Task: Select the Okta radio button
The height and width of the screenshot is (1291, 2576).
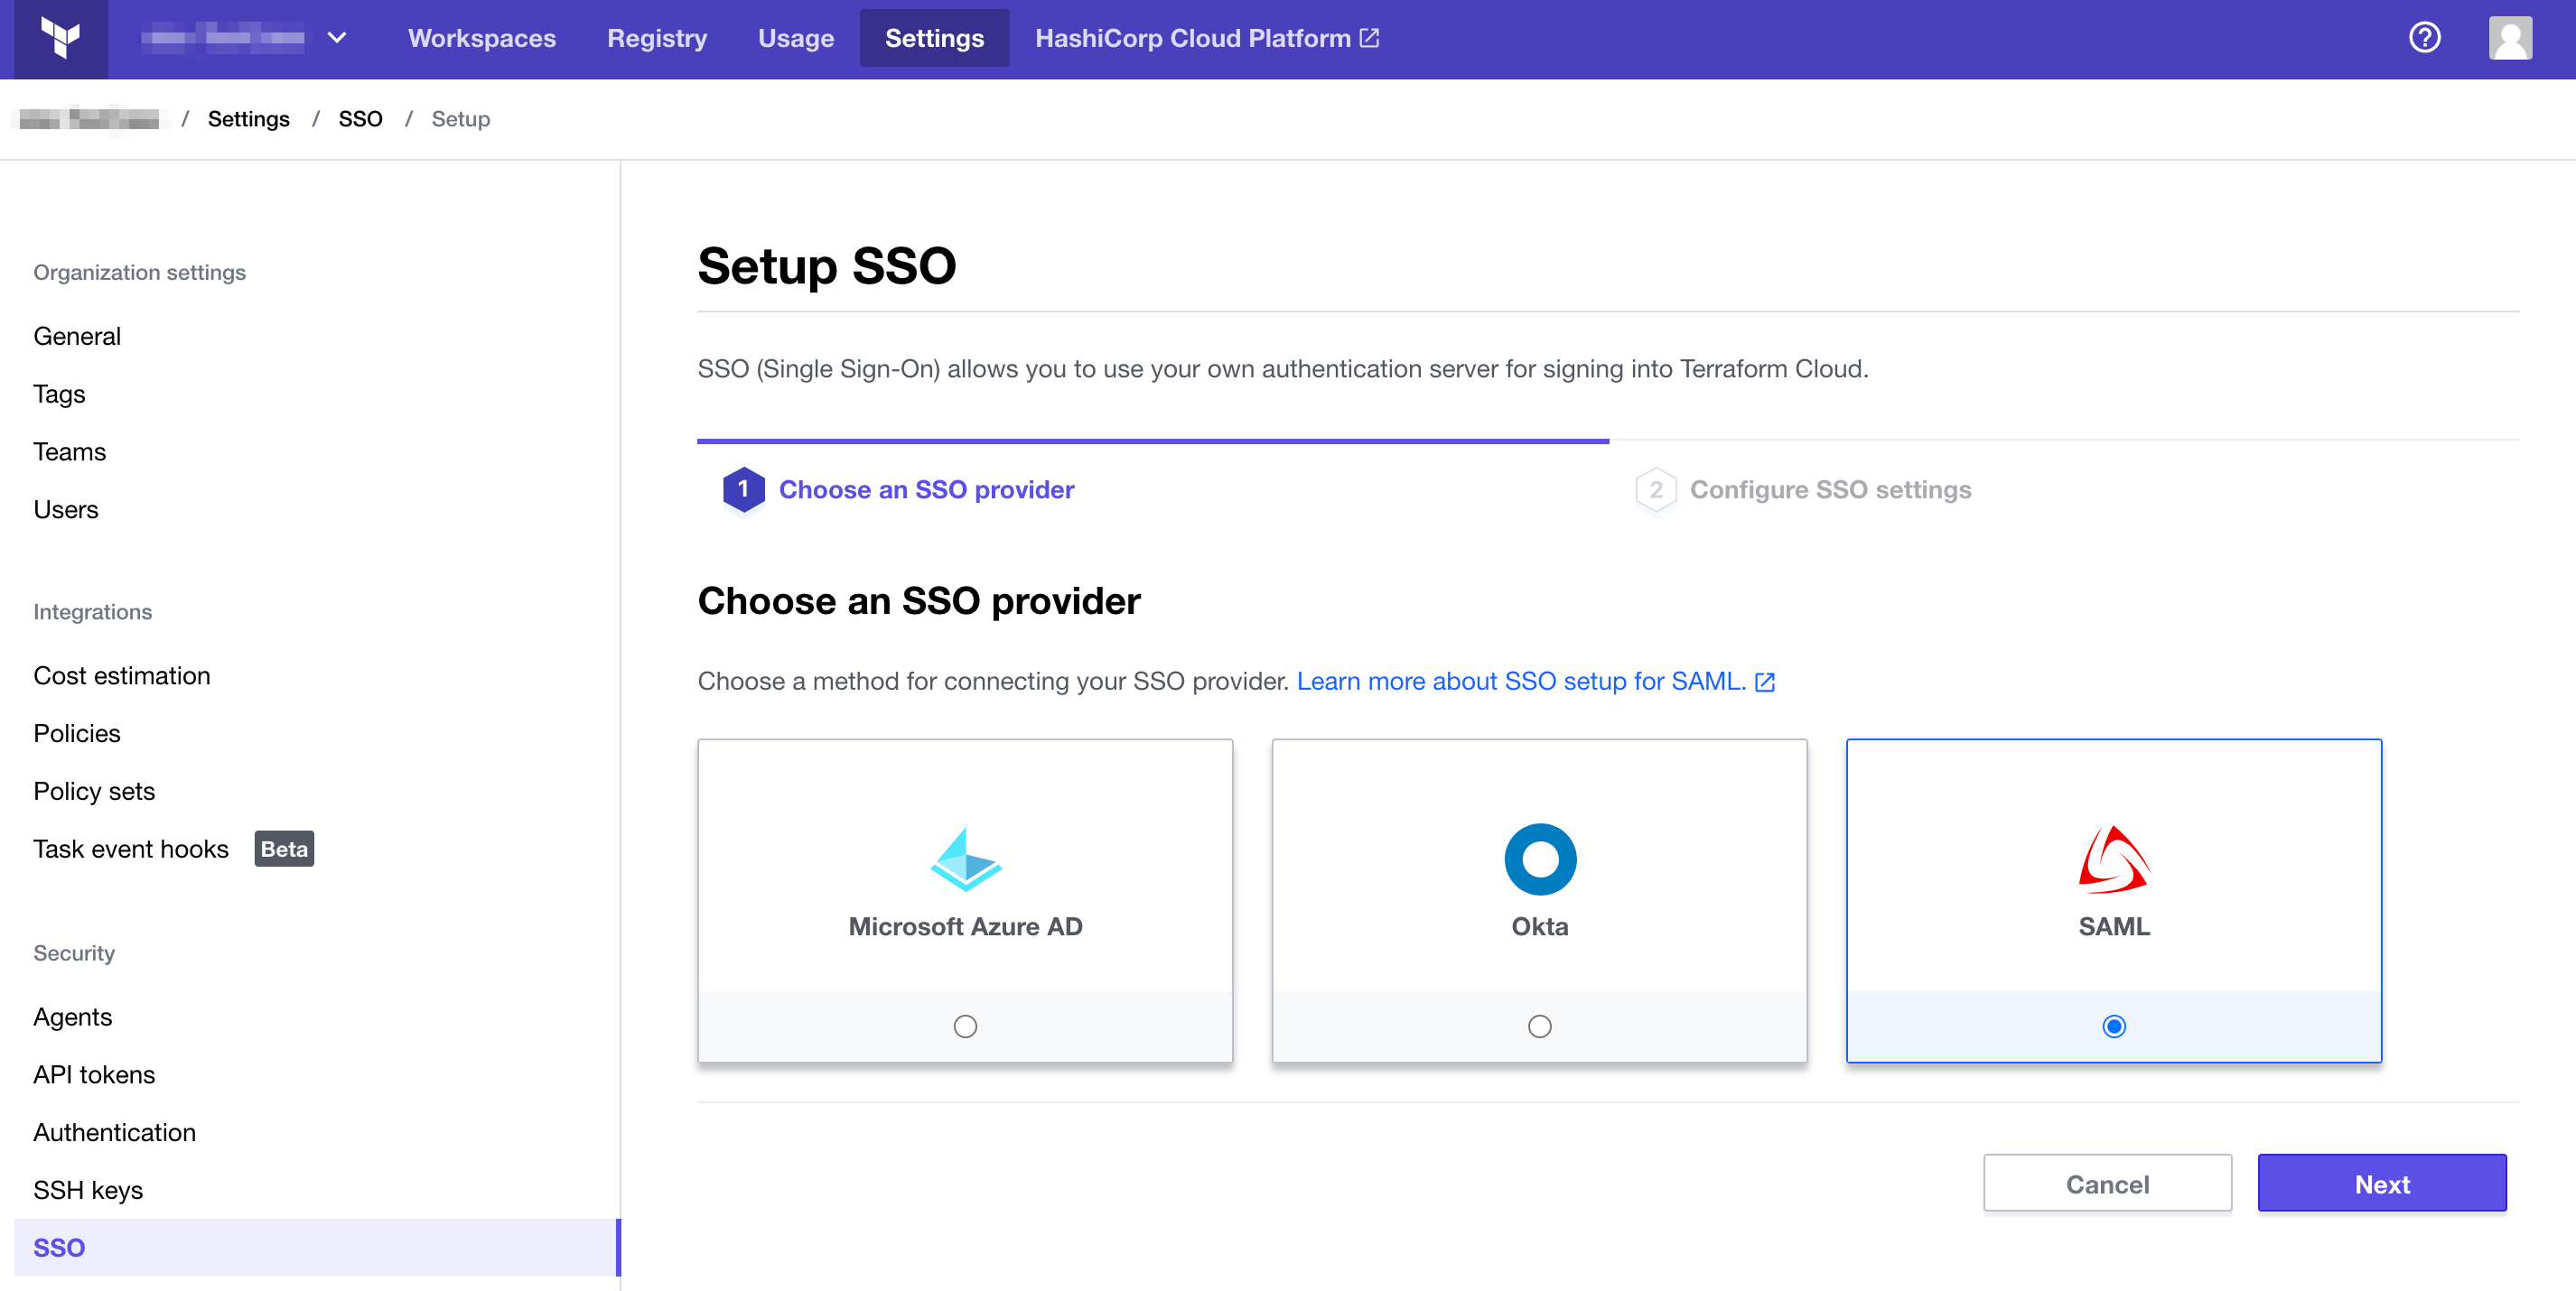Action: click(1539, 1026)
